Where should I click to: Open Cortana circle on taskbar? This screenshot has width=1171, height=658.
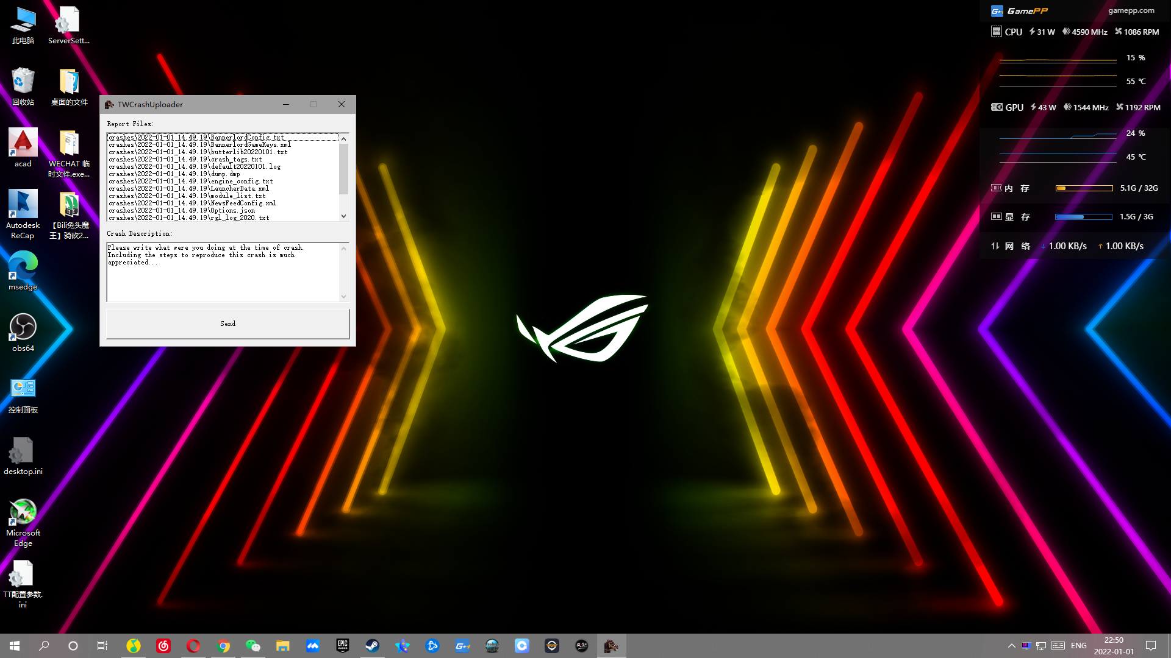(73, 646)
